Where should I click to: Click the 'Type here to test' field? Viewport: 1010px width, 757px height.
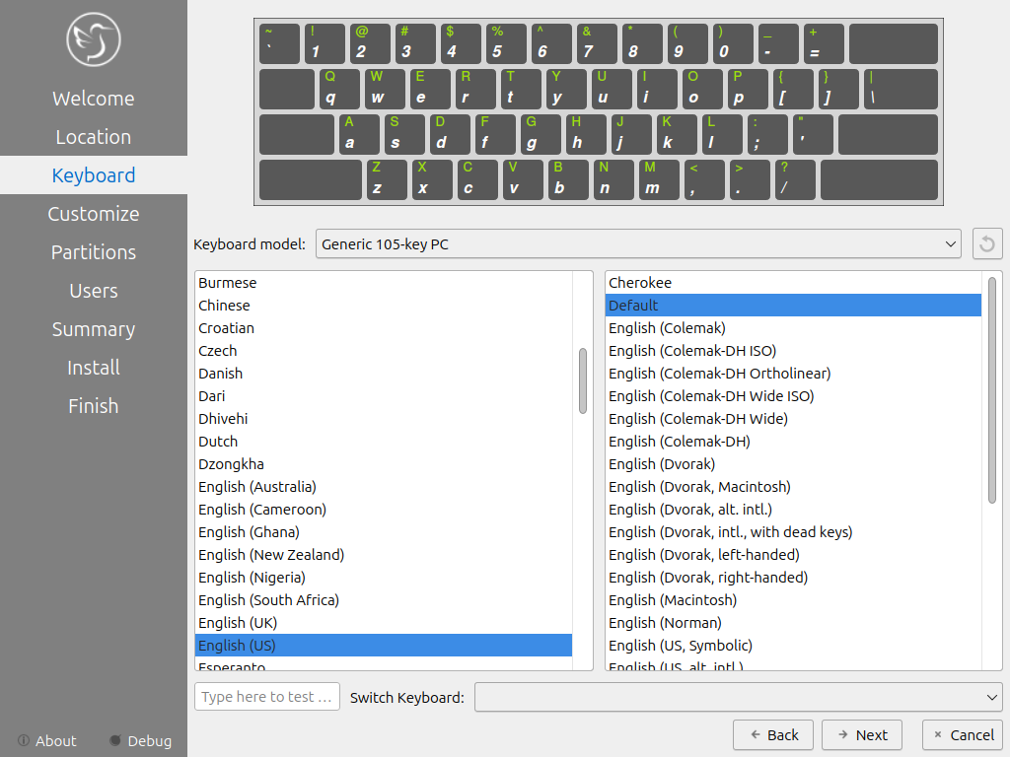click(267, 697)
